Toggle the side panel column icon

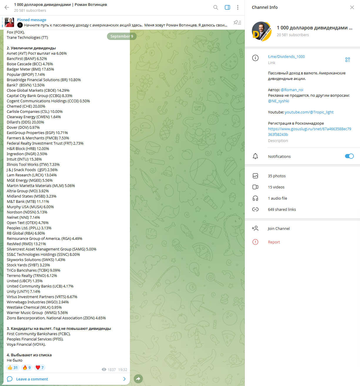227,7
